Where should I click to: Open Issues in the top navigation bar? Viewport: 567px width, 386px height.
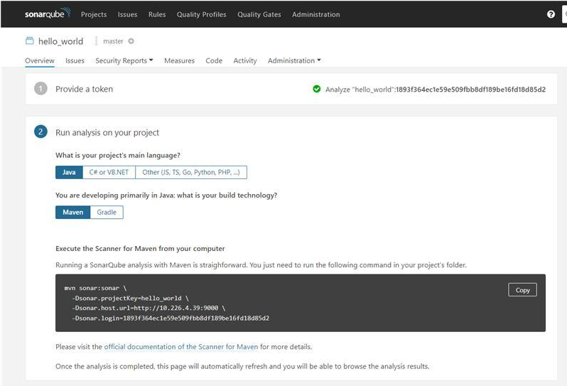coord(127,14)
